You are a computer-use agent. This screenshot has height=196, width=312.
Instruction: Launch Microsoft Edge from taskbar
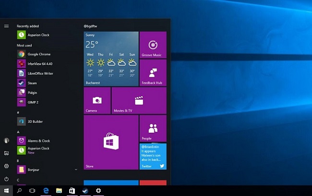46,191
